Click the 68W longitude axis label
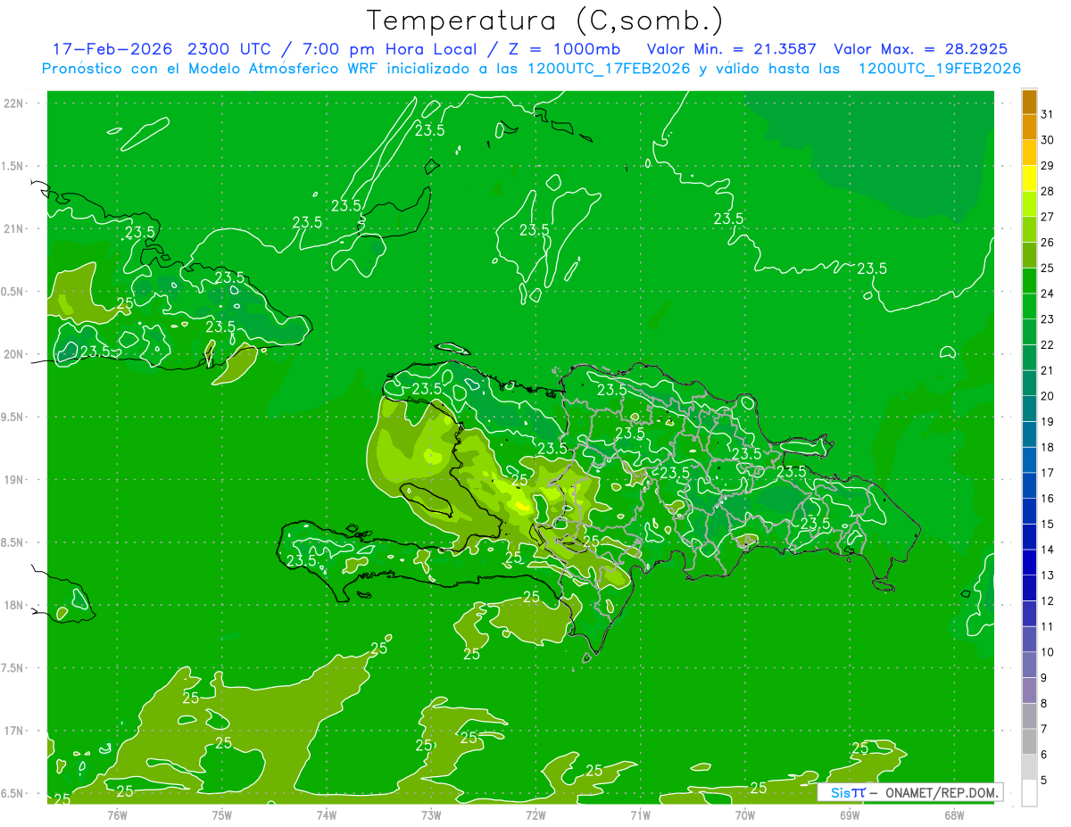Image resolution: width=1071 pixels, height=827 pixels. click(954, 815)
